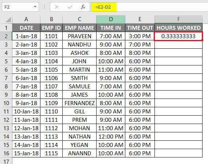Select the cell with 1110
This screenshot has width=208, height=164.
51,111
